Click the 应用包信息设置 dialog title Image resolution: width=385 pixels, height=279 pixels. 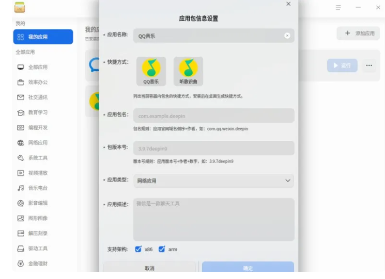coord(198,19)
